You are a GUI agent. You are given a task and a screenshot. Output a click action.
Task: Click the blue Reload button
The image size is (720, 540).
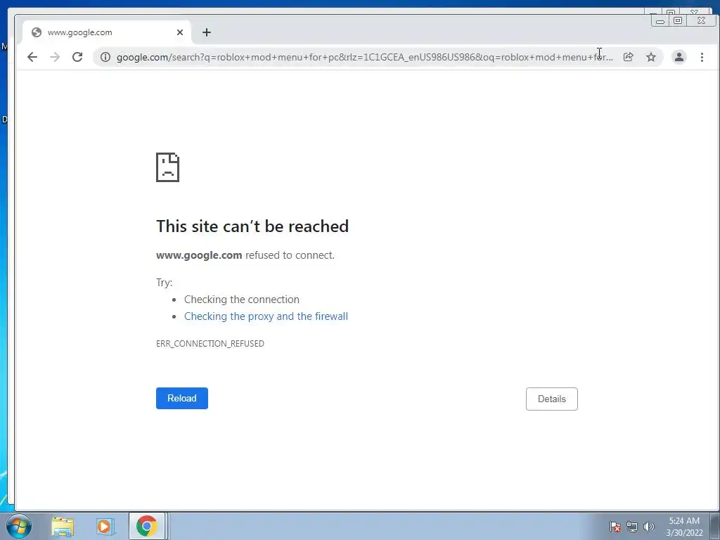182,398
